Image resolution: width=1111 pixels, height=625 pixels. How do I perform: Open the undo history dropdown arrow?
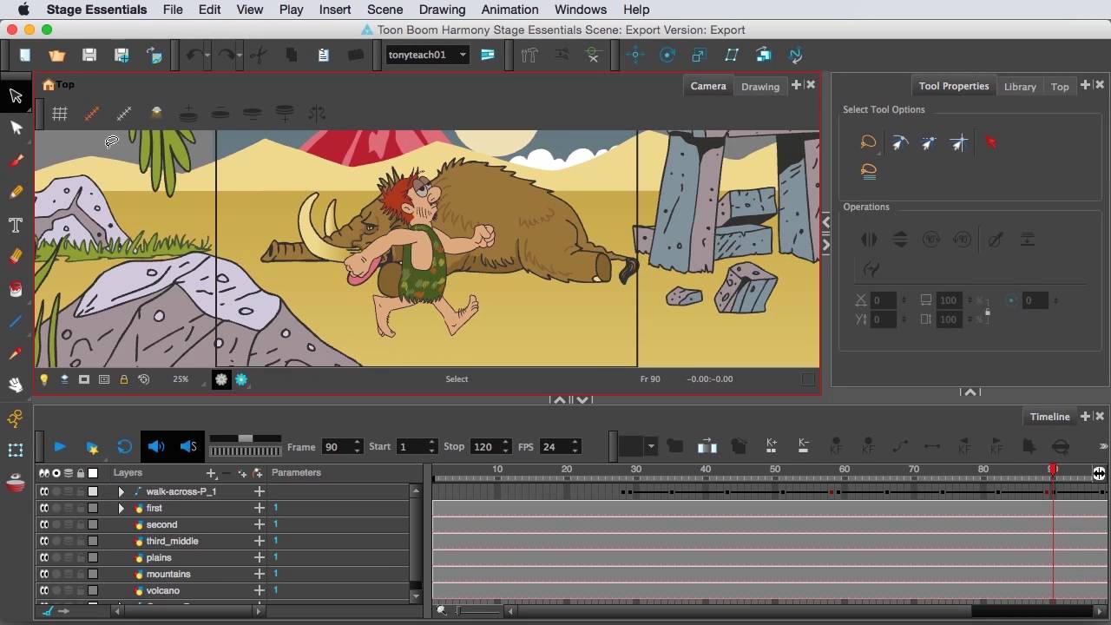pyautogui.click(x=206, y=56)
